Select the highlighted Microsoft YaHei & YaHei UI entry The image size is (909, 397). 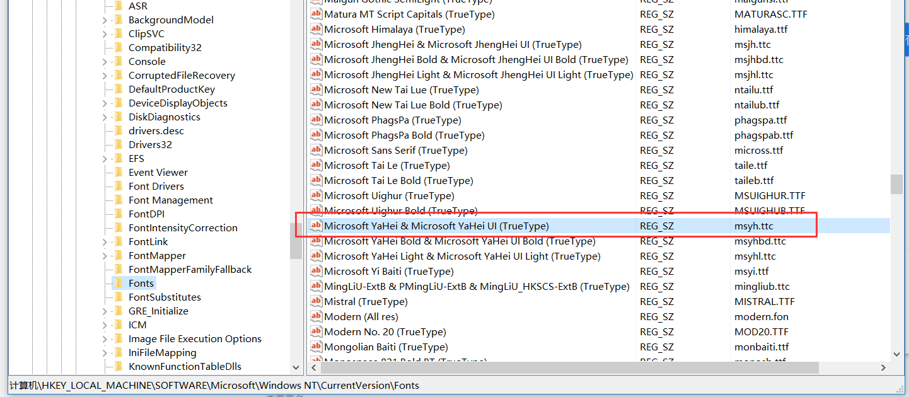436,226
